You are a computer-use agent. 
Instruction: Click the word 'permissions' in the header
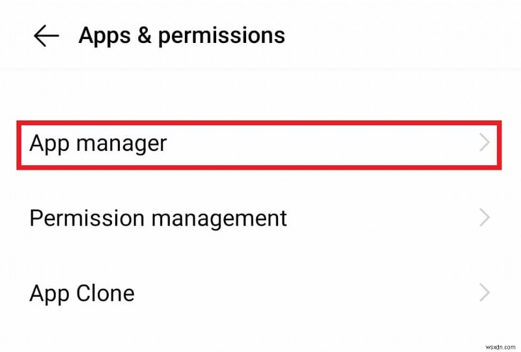click(221, 35)
